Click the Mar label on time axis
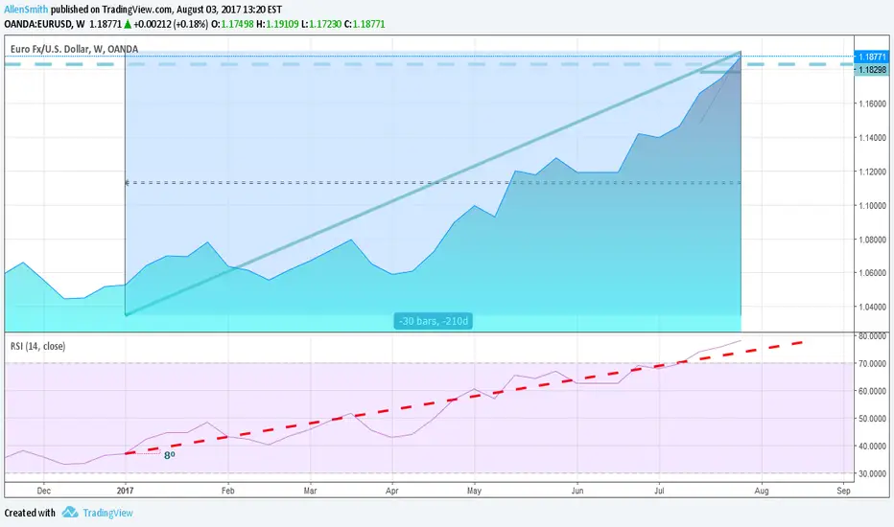The width and height of the screenshot is (894, 527). click(310, 490)
